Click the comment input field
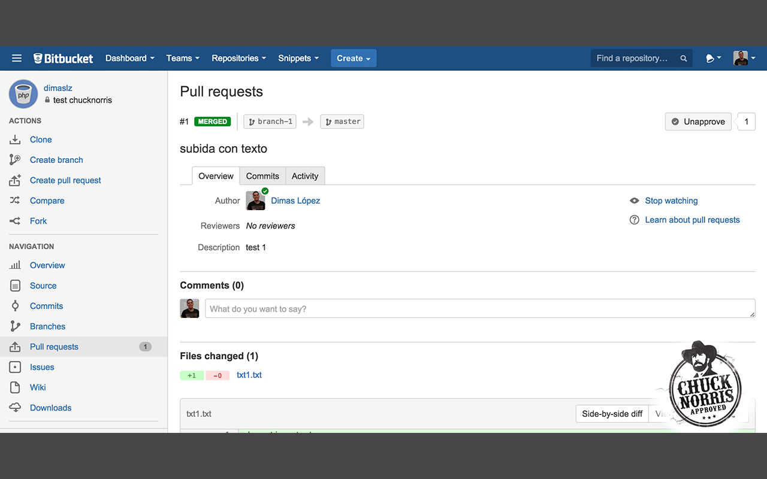This screenshot has width=767, height=479. [x=479, y=308]
